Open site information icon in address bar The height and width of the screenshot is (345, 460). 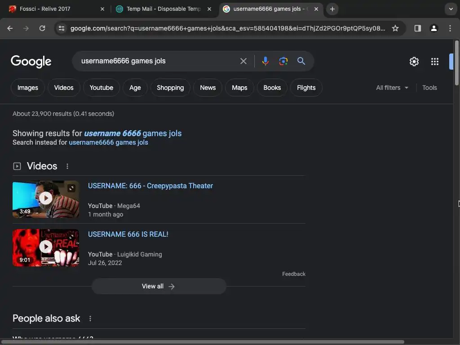point(62,28)
